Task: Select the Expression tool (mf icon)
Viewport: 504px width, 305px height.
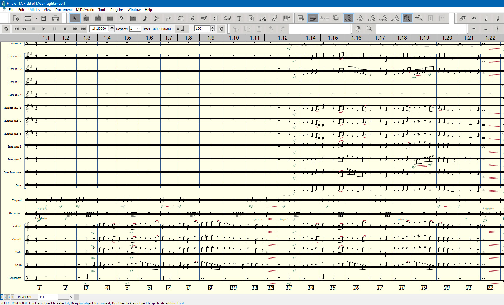Action: tap(204, 19)
